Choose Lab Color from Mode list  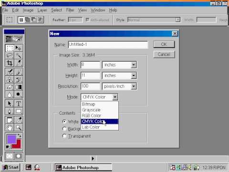pos(100,127)
